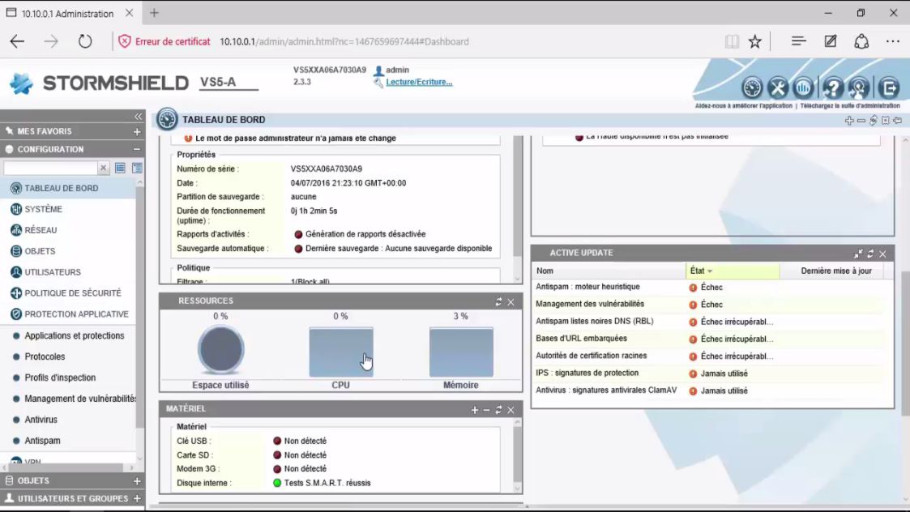910x512 pixels.
Task: Click the wrench configuration icon in header
Action: 778,87
